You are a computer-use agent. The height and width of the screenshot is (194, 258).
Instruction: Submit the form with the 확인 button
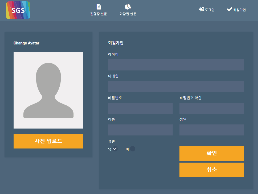pos(212,153)
